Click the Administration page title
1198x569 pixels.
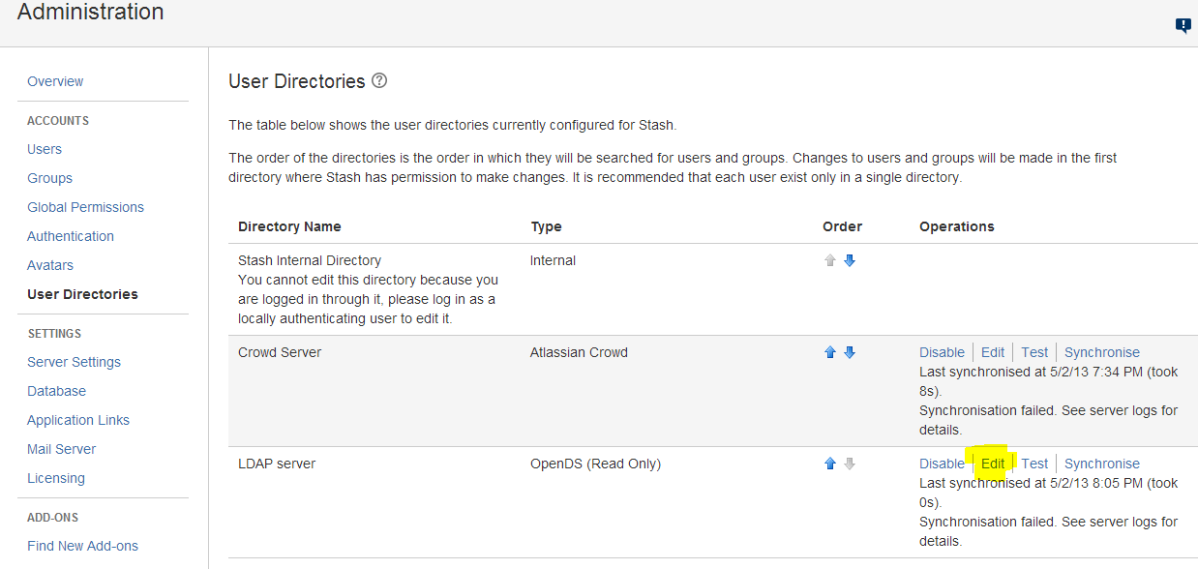91,12
